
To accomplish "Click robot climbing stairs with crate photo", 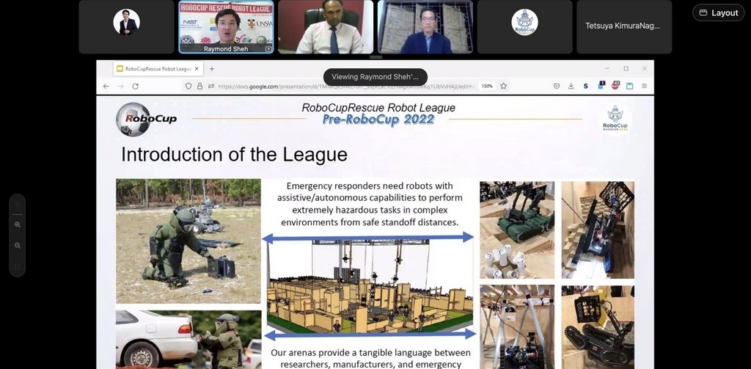I will (598, 230).
